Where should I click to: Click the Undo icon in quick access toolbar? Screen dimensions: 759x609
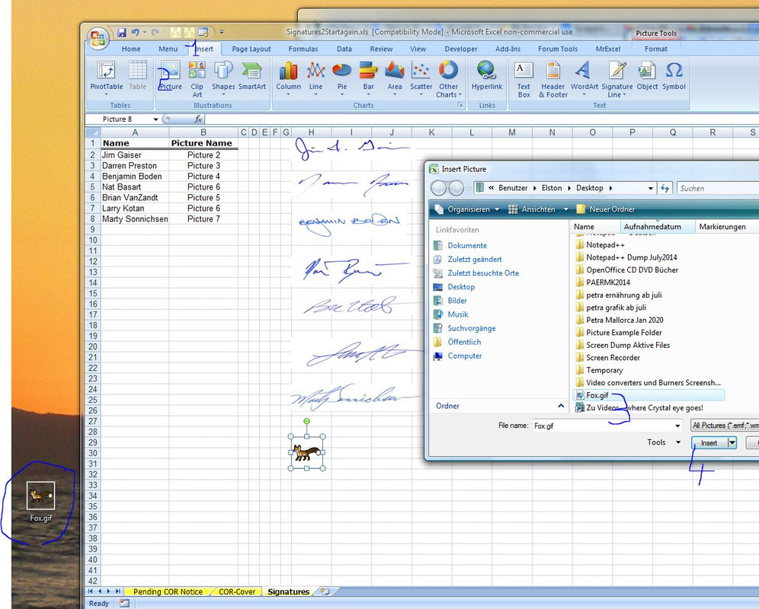135,33
